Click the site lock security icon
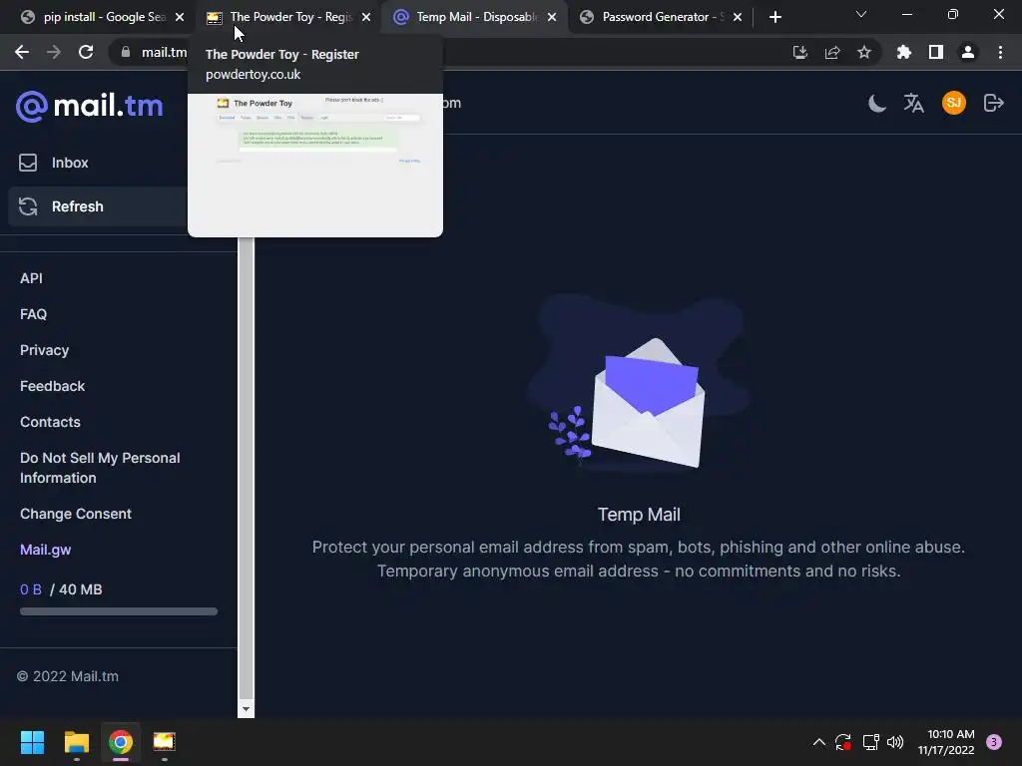1022x766 pixels. click(x=126, y=52)
